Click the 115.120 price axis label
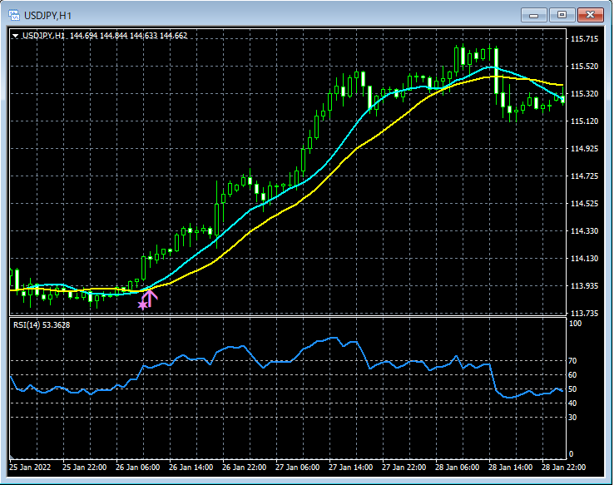This screenshot has height=485, width=614. click(584, 121)
